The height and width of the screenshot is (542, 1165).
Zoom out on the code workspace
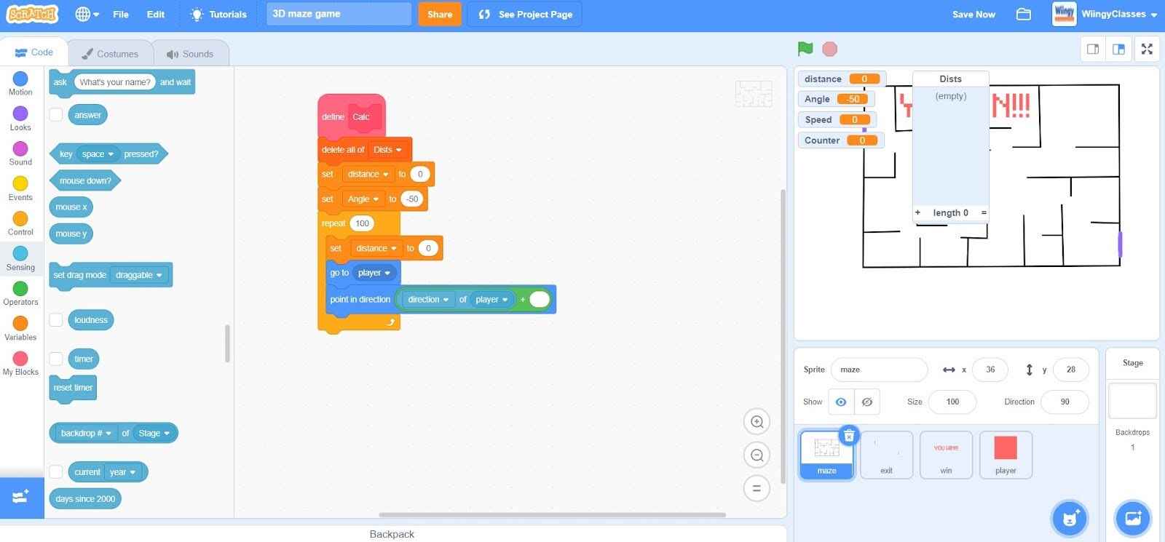point(757,455)
